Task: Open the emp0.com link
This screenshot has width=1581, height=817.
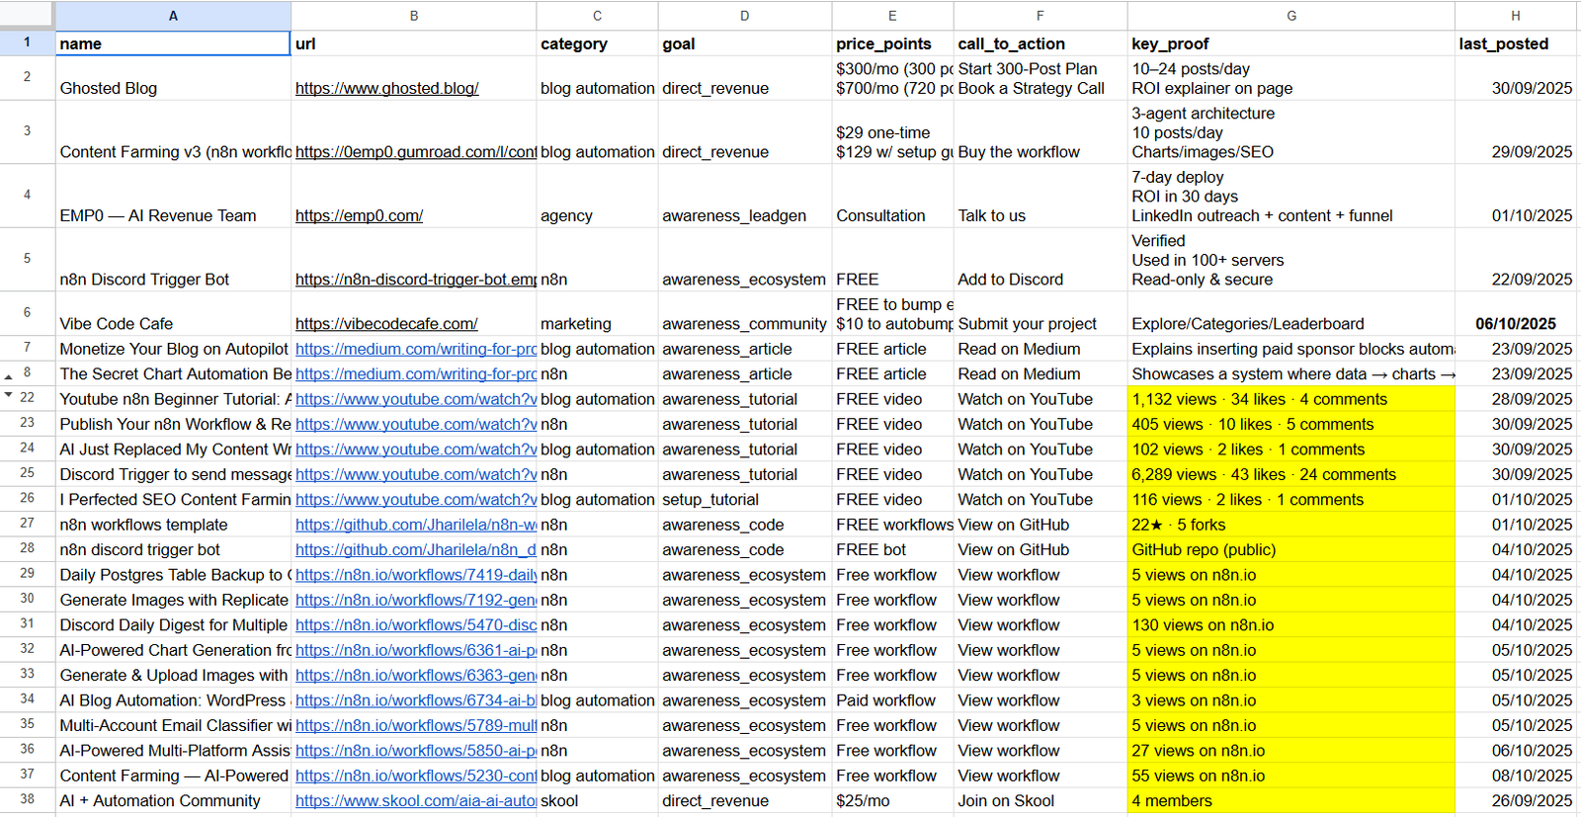Action: coord(359,215)
